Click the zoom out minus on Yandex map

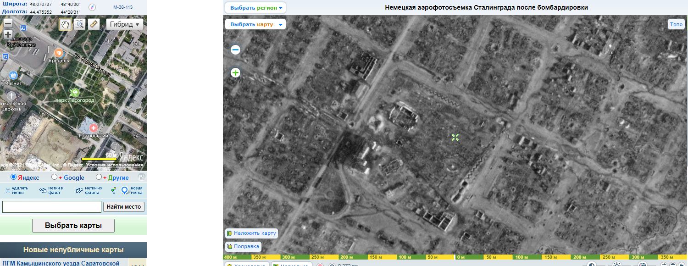click(x=7, y=23)
